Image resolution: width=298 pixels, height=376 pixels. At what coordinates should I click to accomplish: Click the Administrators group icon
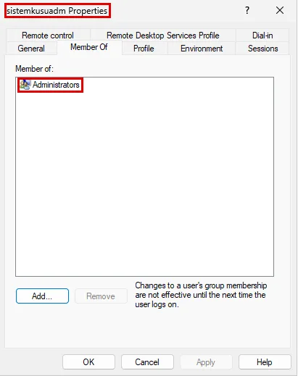click(25, 85)
